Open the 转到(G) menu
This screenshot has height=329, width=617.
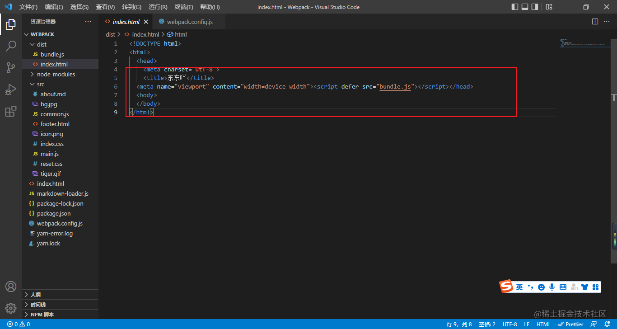click(131, 7)
